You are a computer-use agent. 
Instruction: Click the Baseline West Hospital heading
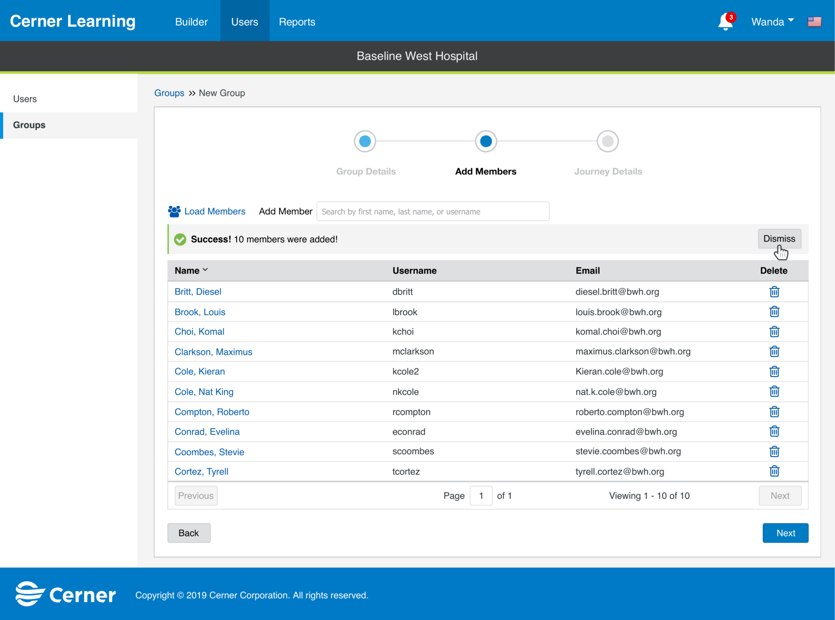pyautogui.click(x=417, y=56)
